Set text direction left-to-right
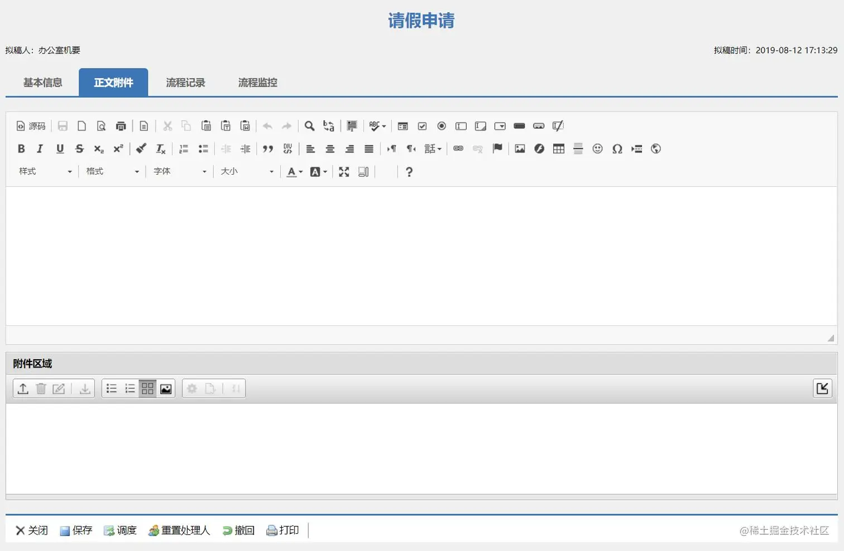844x551 pixels. (392, 149)
